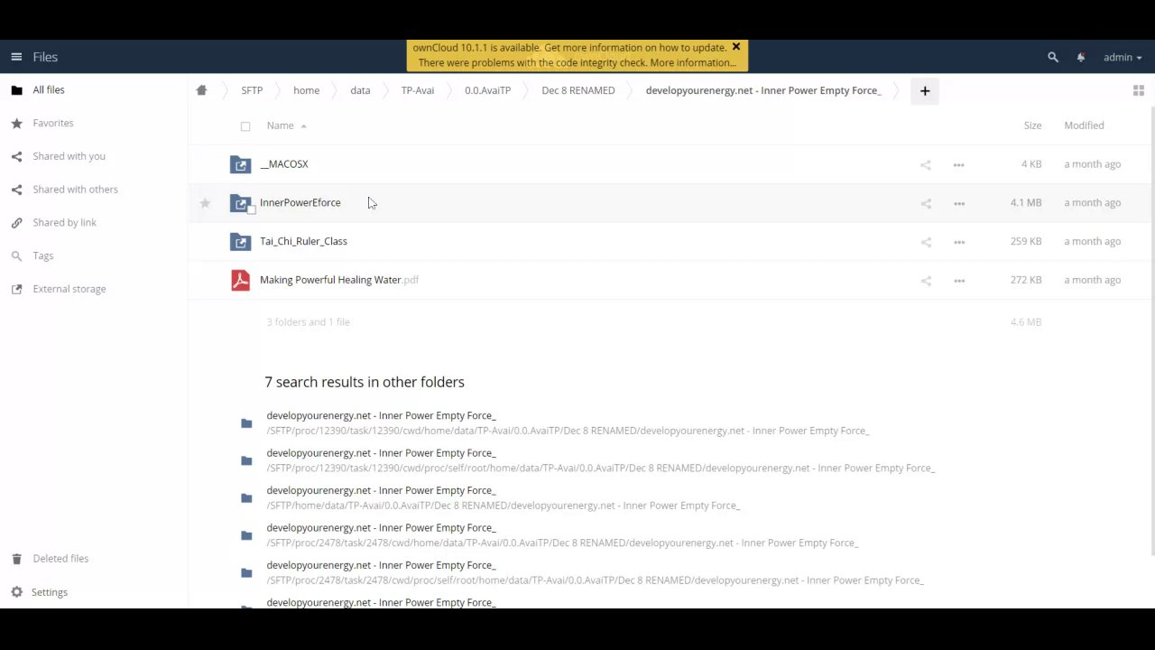Click the __MACOSX folder name
Image resolution: width=1155 pixels, height=650 pixels.
[x=284, y=164]
